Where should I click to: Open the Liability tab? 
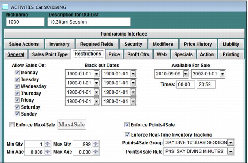231,44
